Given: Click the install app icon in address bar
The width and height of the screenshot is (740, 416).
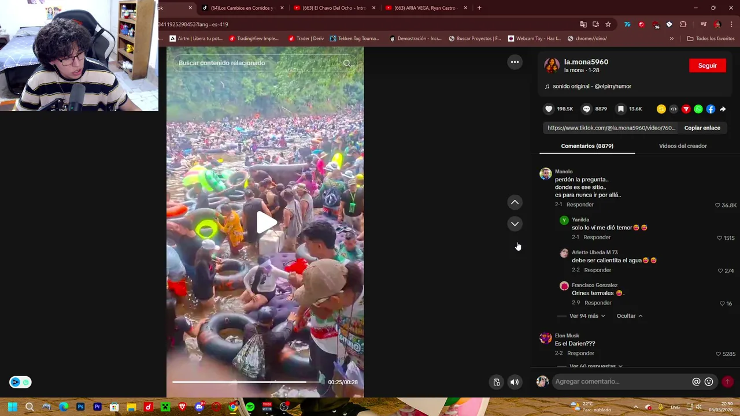Looking at the screenshot, I should click(595, 24).
